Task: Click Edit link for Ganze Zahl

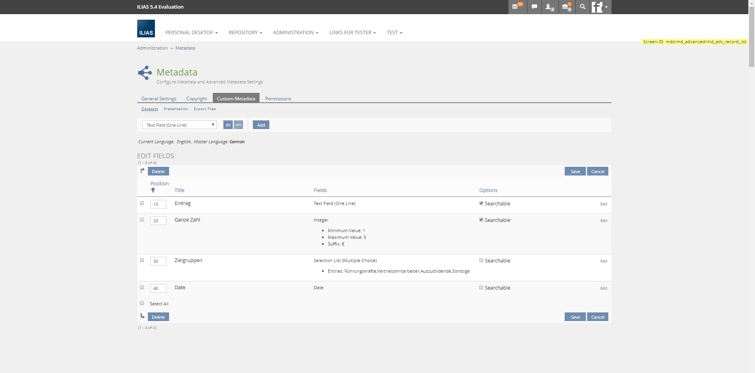Action: point(604,221)
